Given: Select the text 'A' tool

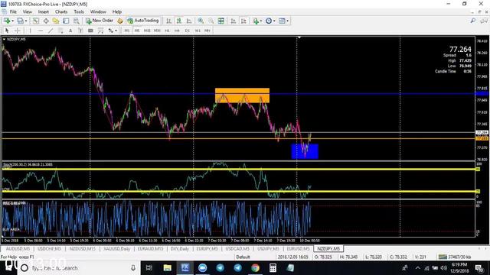Looking at the screenshot, I should [70, 31].
